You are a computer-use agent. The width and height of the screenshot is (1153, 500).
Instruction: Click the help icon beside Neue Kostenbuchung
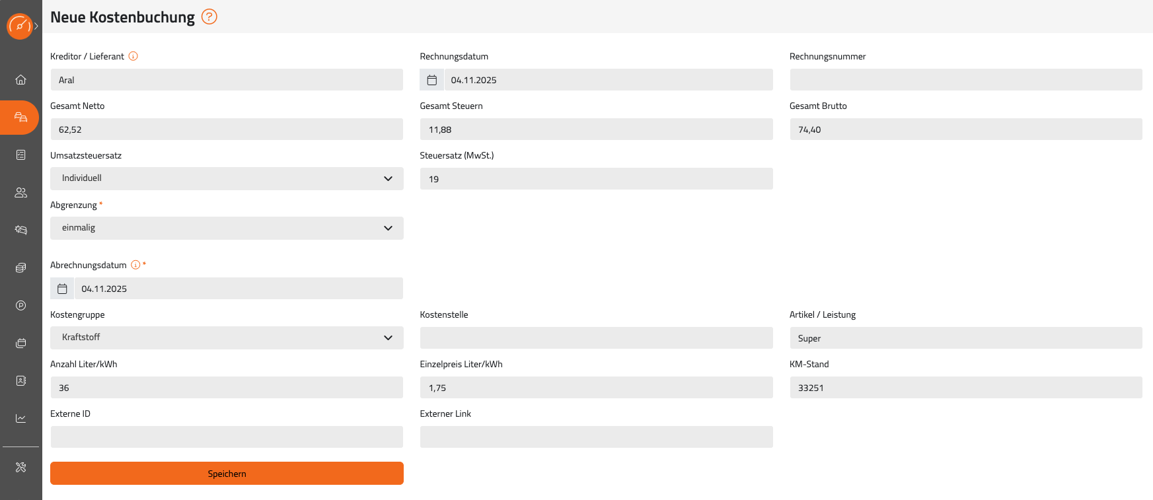pos(209,17)
